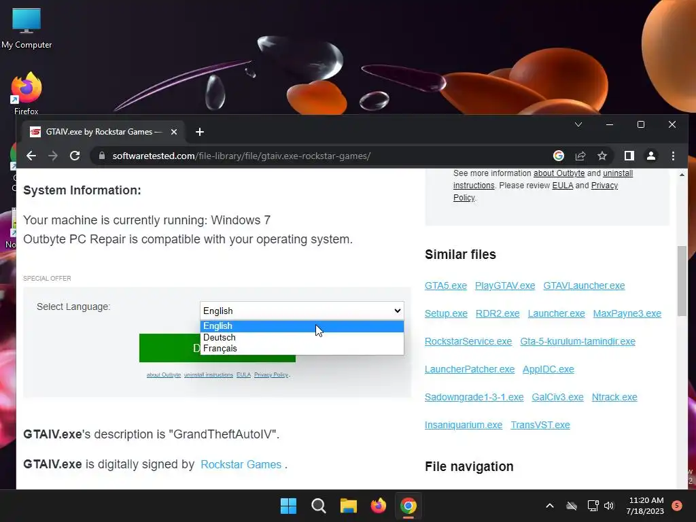The height and width of the screenshot is (522, 696).
Task: Open the Chrome three-dot menu
Action: point(673,156)
